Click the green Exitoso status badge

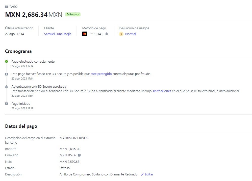pyautogui.click(x=73, y=15)
